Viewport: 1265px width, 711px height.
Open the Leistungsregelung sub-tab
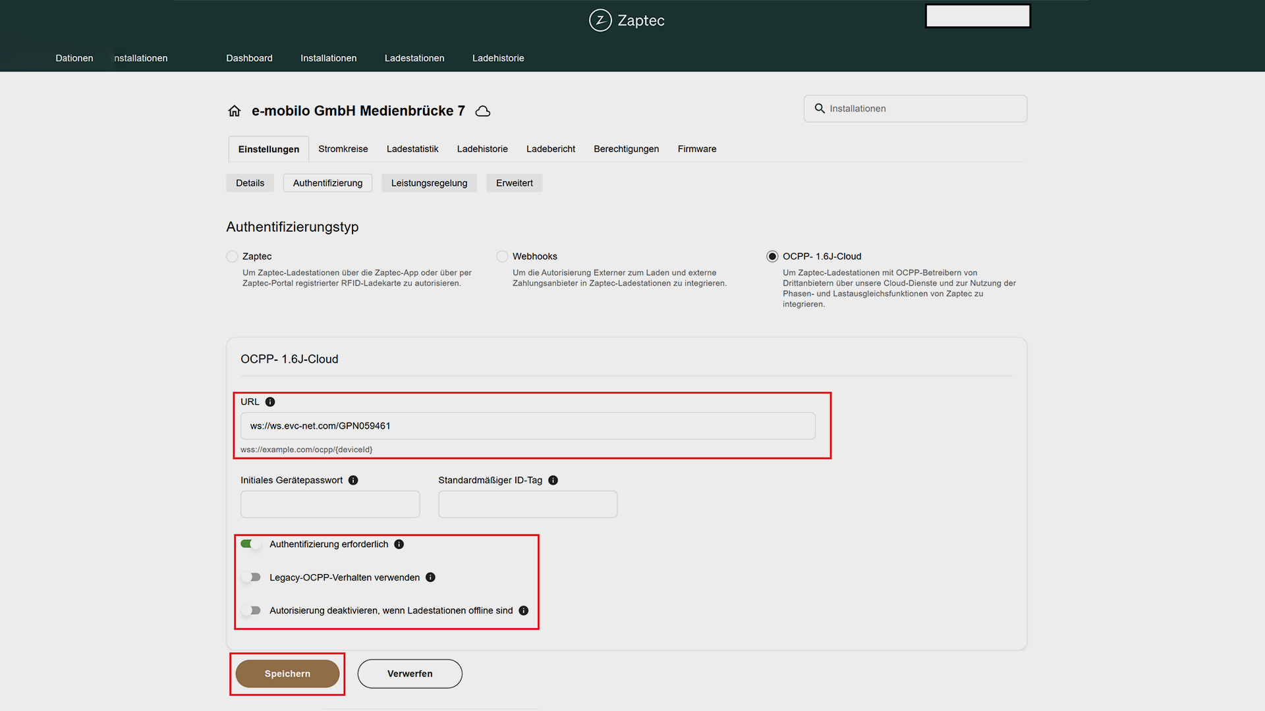pos(430,183)
